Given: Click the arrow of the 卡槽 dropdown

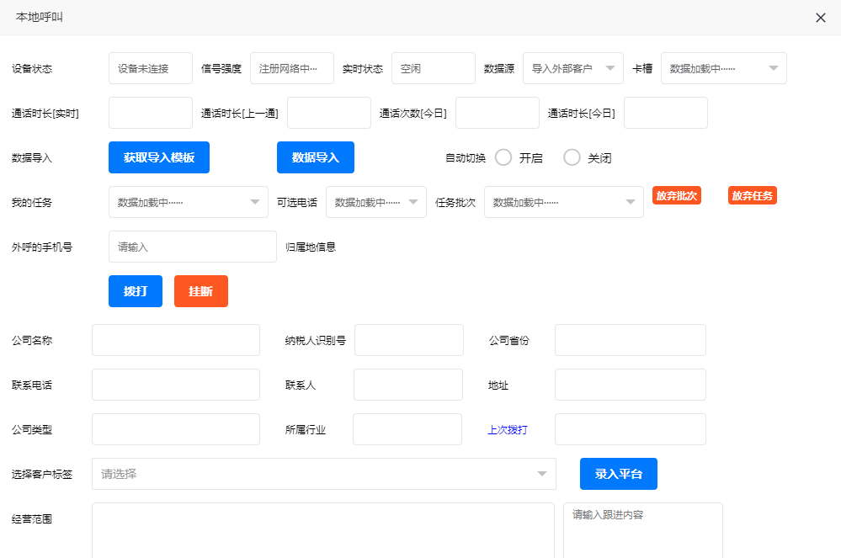Looking at the screenshot, I should (x=773, y=68).
